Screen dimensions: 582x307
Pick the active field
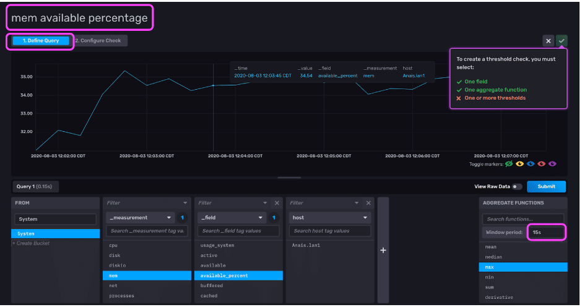[238, 256]
